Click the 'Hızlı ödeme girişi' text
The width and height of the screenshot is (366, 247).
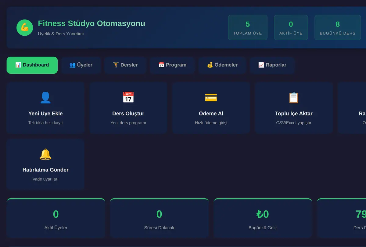211,123
